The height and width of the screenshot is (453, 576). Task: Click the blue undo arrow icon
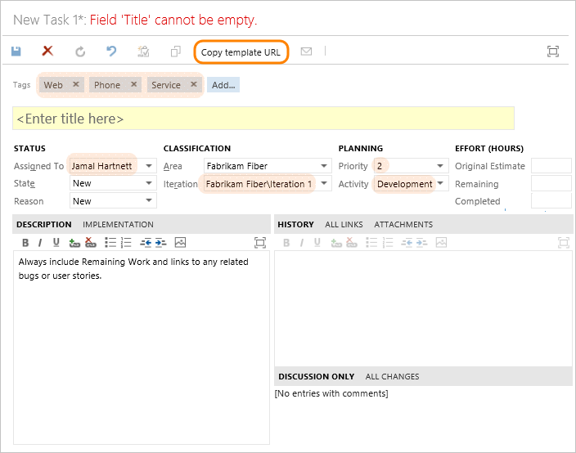(x=111, y=51)
